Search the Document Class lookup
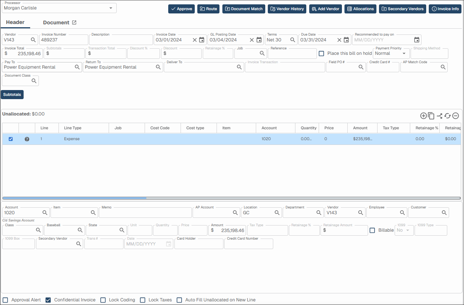This screenshot has width=464, height=305. click(x=34, y=81)
